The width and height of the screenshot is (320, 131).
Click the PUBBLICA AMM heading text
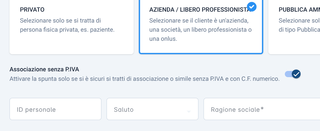click(x=299, y=10)
